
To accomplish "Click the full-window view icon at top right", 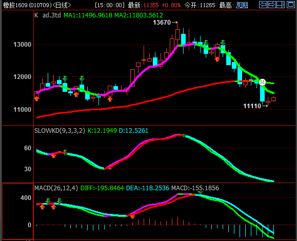I will 291,5.
